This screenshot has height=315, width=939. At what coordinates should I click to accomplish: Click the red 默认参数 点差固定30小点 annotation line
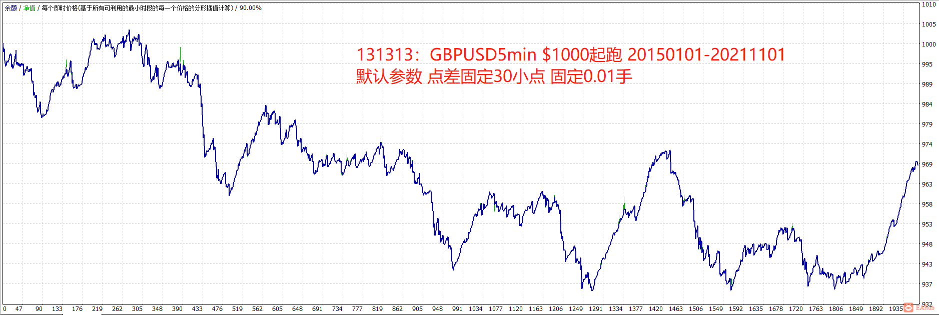[494, 76]
